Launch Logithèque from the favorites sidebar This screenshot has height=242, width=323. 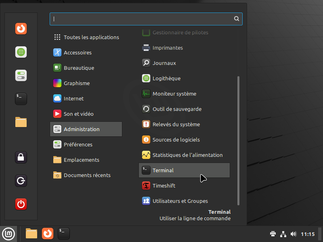21,52
